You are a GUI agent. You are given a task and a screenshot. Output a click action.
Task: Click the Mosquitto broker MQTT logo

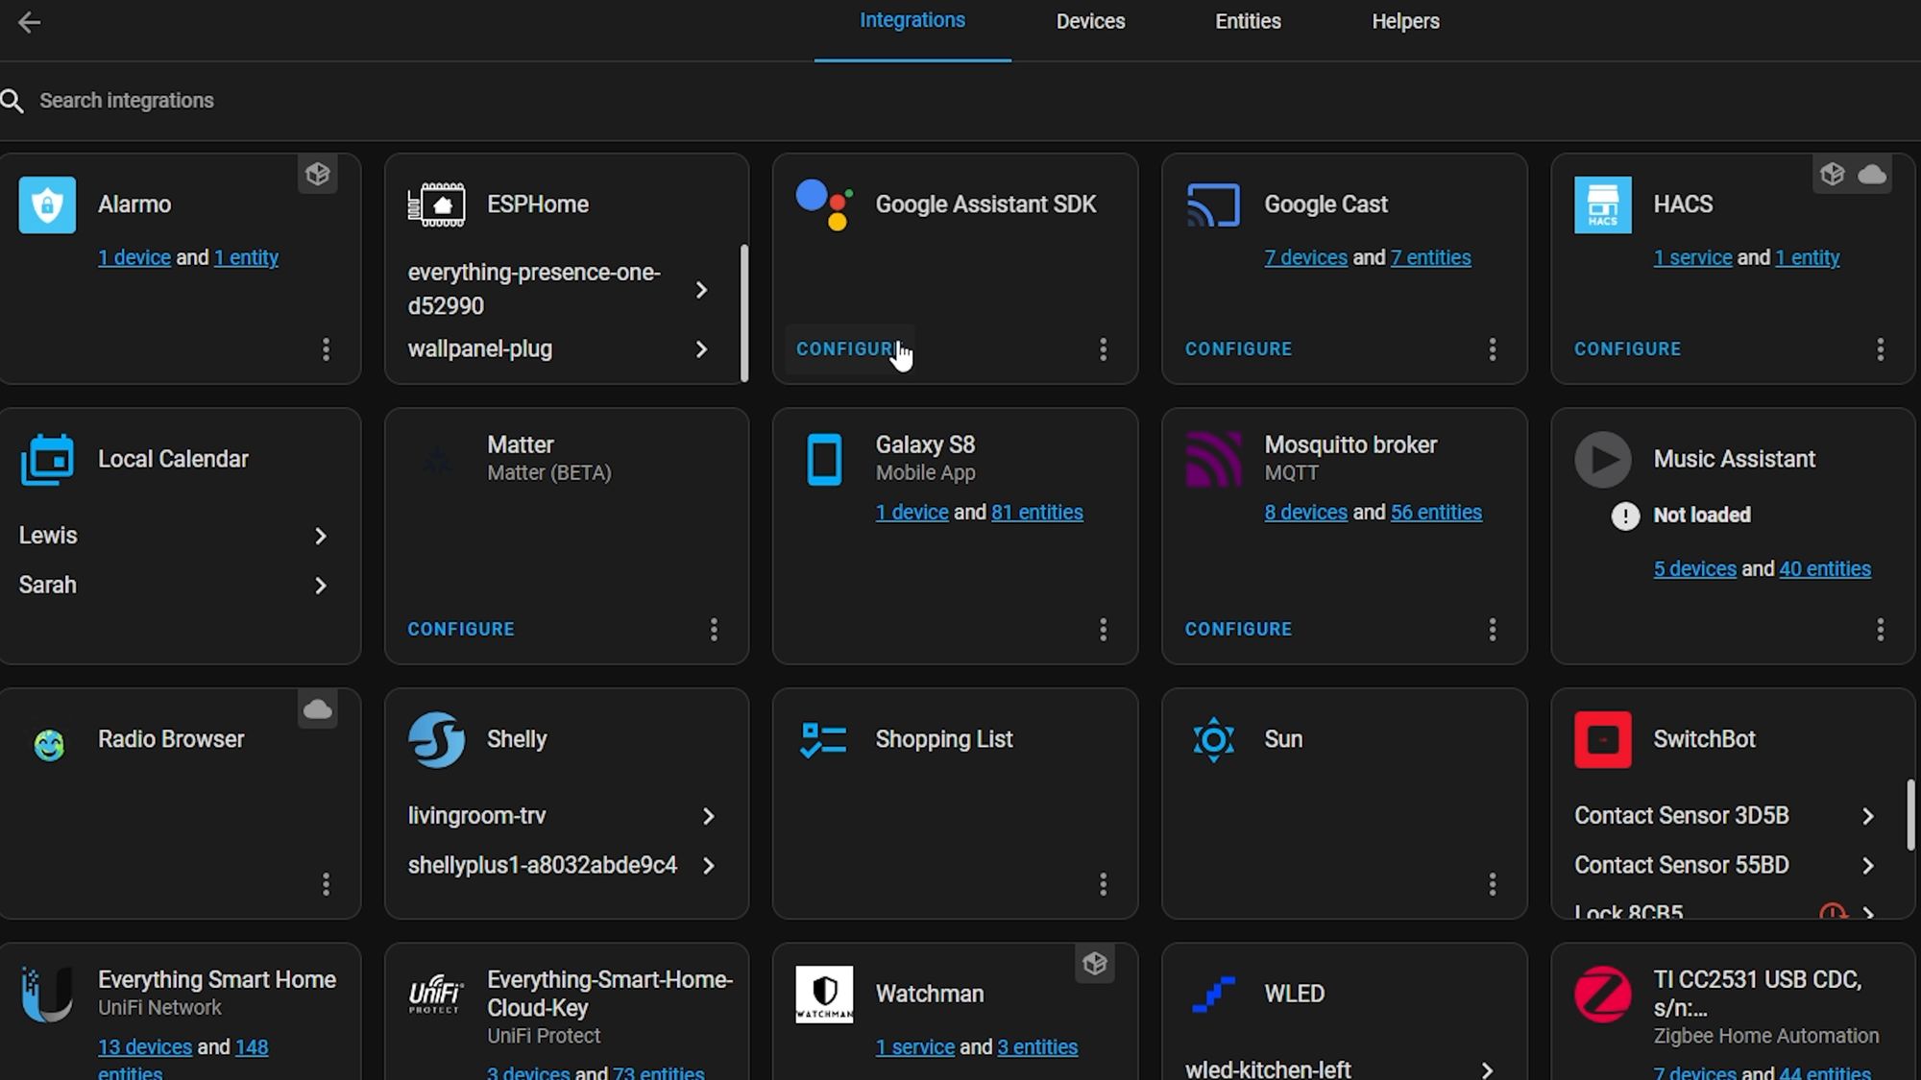(x=1213, y=460)
